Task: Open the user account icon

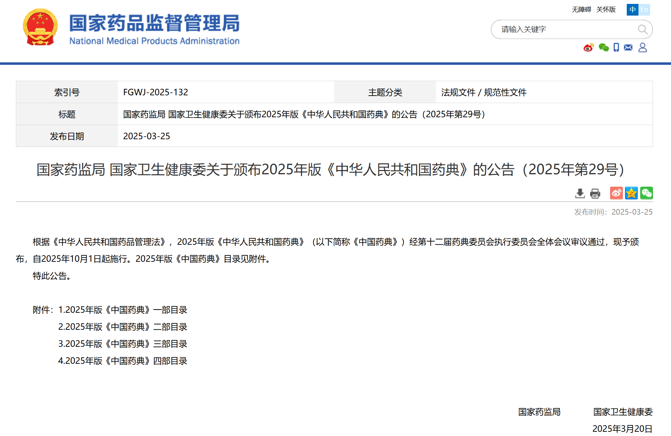Action: (x=643, y=47)
